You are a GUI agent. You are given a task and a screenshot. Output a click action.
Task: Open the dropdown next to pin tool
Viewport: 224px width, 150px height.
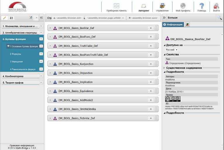coord(37,18)
